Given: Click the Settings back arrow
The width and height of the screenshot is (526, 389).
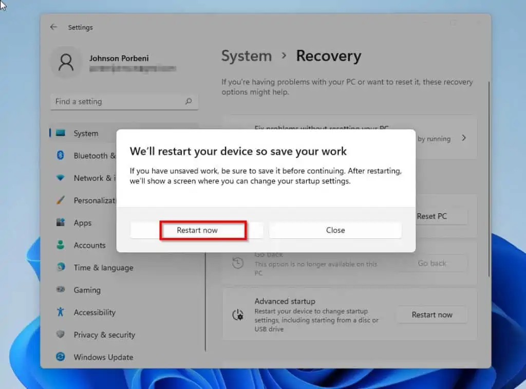Looking at the screenshot, I should click(x=54, y=27).
